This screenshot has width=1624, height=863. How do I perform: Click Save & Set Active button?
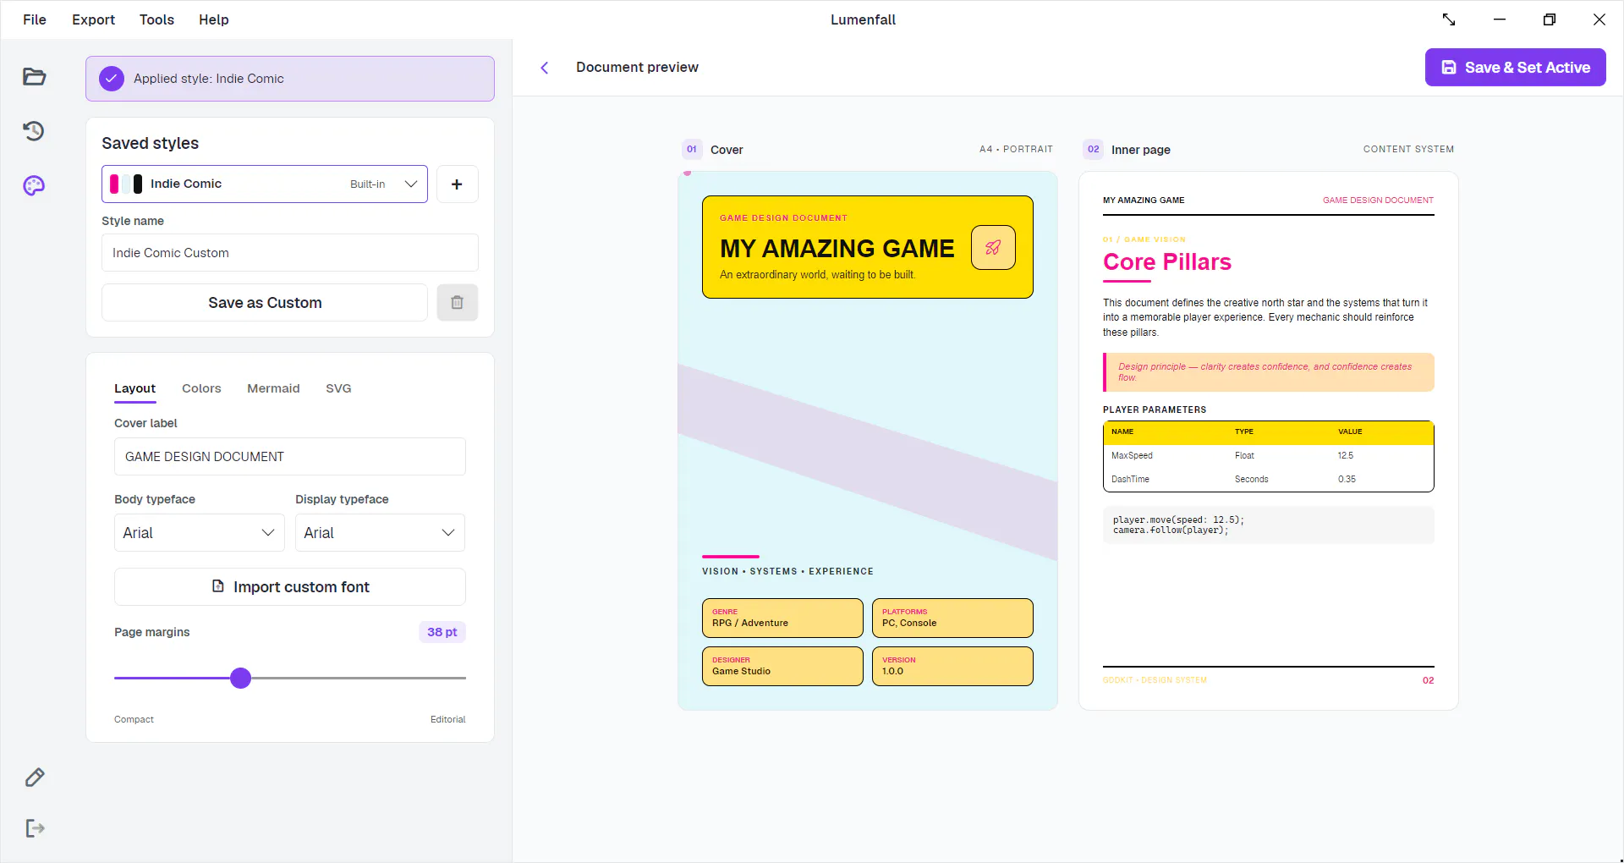(x=1516, y=68)
